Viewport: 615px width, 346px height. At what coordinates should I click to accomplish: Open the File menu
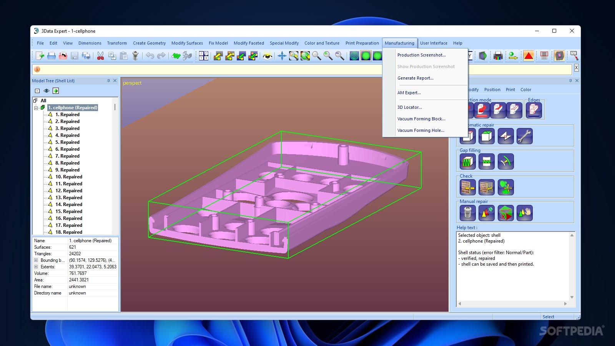click(40, 43)
